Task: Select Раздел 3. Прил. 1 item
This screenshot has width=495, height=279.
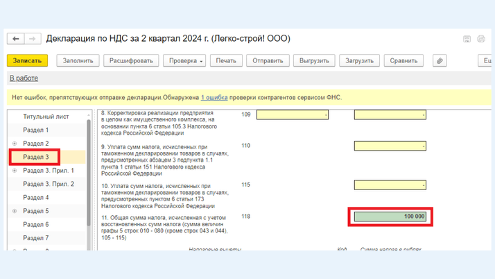Action: pyautogui.click(x=49, y=171)
